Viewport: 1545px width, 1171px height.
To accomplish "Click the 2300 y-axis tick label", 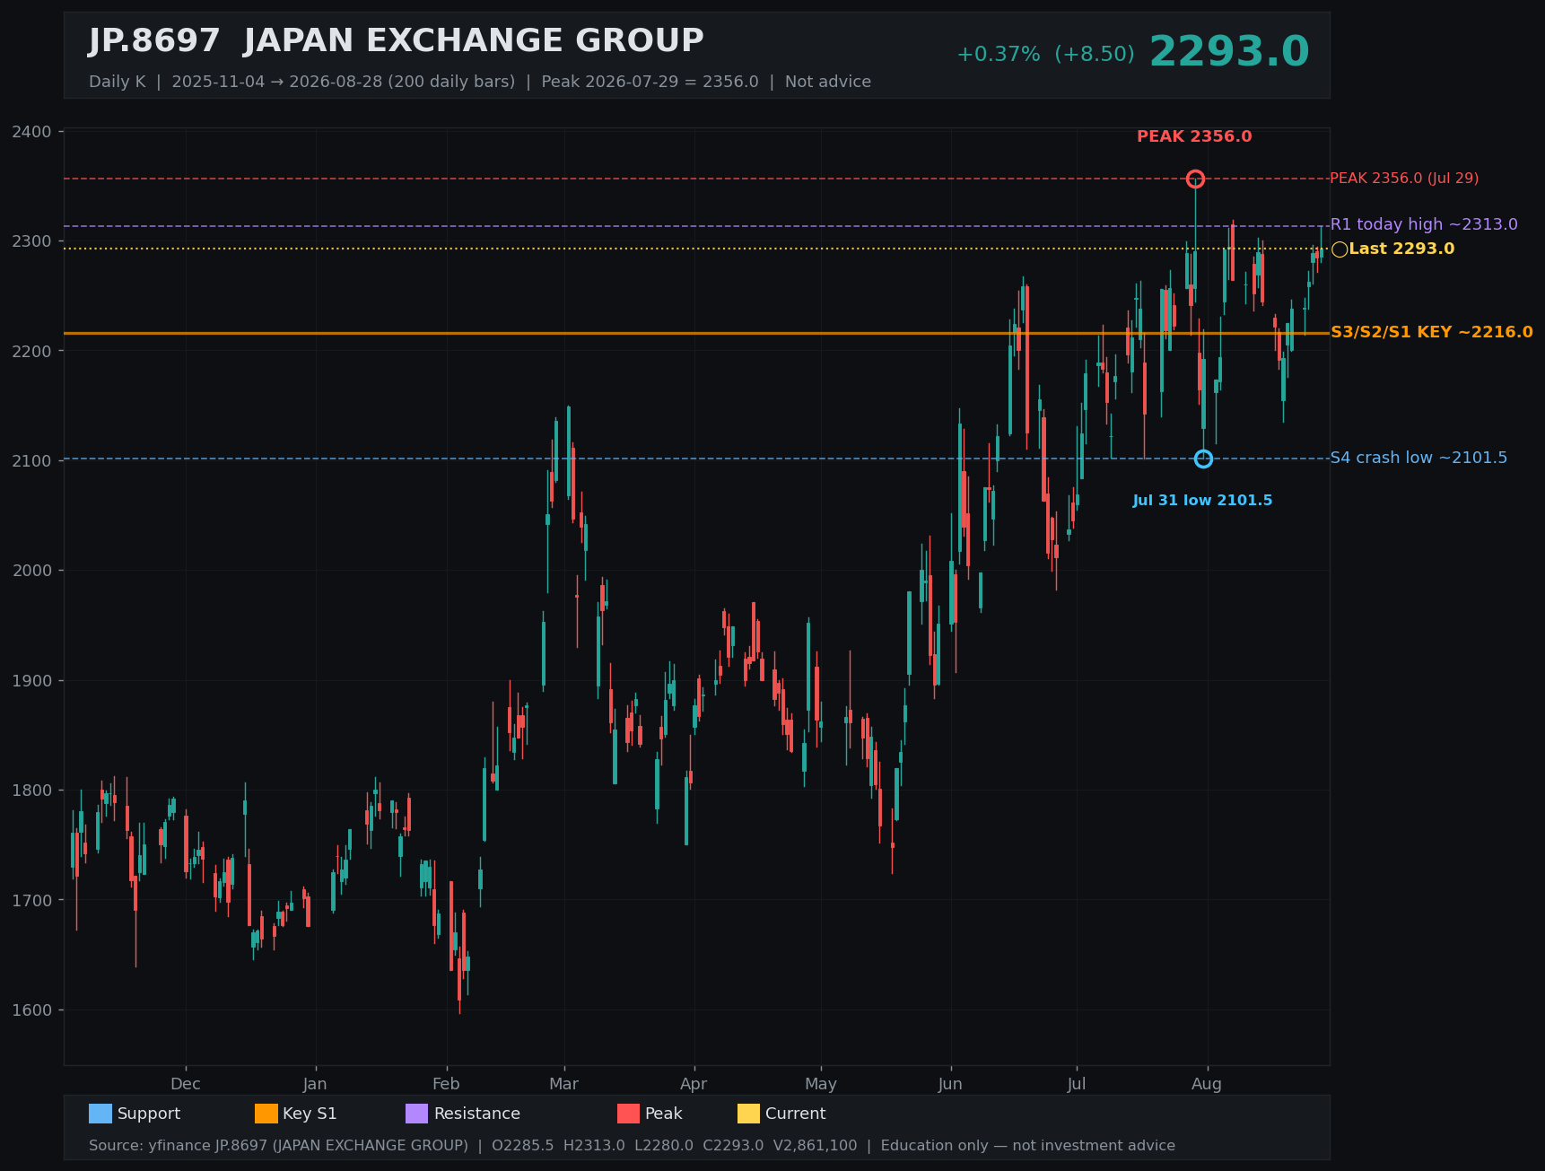I will click(32, 241).
